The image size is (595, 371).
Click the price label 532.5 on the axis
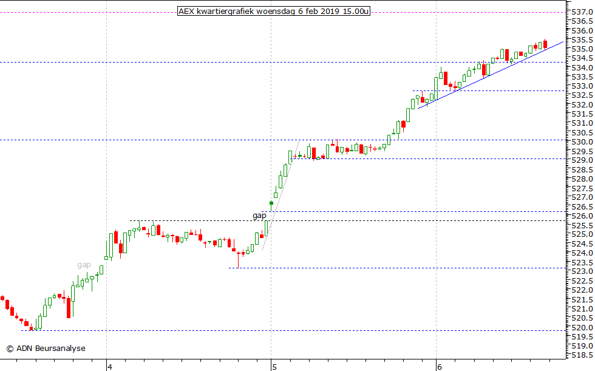[x=582, y=95]
